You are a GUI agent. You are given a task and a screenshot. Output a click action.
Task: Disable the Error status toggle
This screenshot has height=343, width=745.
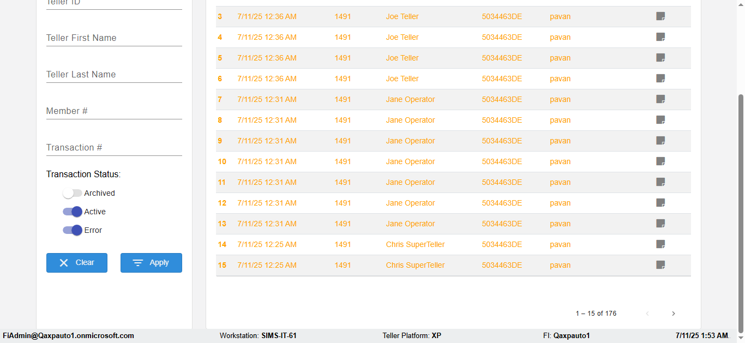click(x=72, y=230)
